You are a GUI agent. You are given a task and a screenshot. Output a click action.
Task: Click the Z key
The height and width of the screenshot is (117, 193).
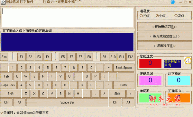pos(26,94)
